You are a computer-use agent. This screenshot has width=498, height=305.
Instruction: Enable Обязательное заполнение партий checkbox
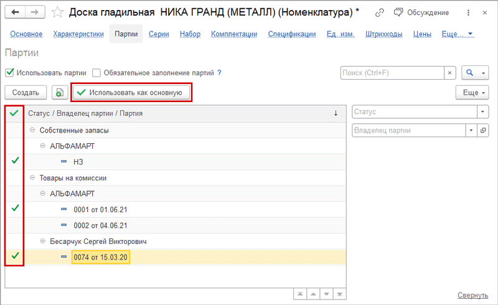[x=96, y=73]
